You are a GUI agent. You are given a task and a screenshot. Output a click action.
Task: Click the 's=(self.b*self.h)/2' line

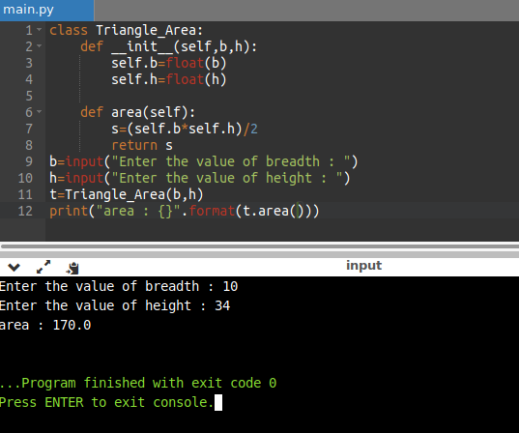(185, 129)
